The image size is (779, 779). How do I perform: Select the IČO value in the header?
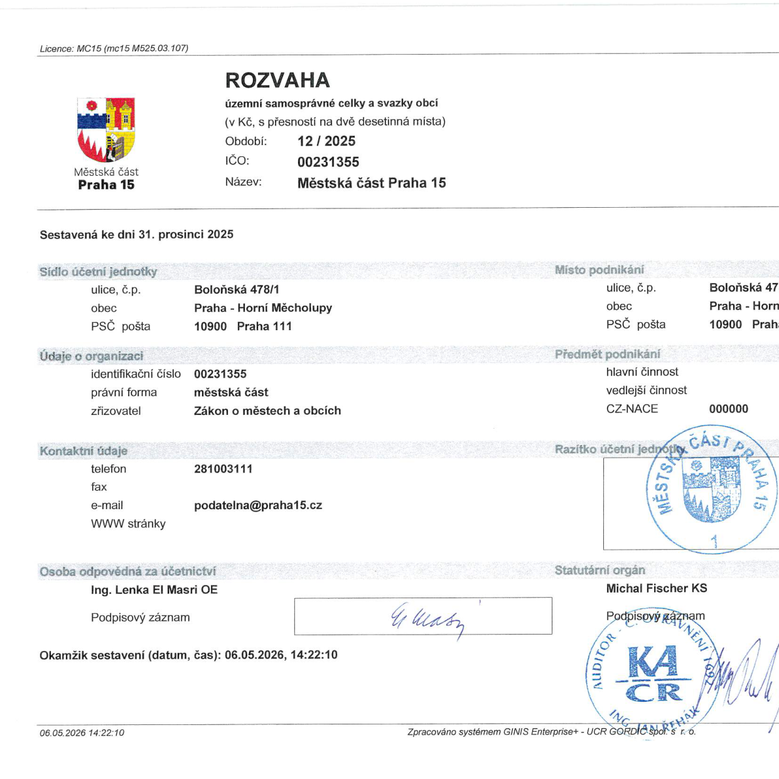328,162
